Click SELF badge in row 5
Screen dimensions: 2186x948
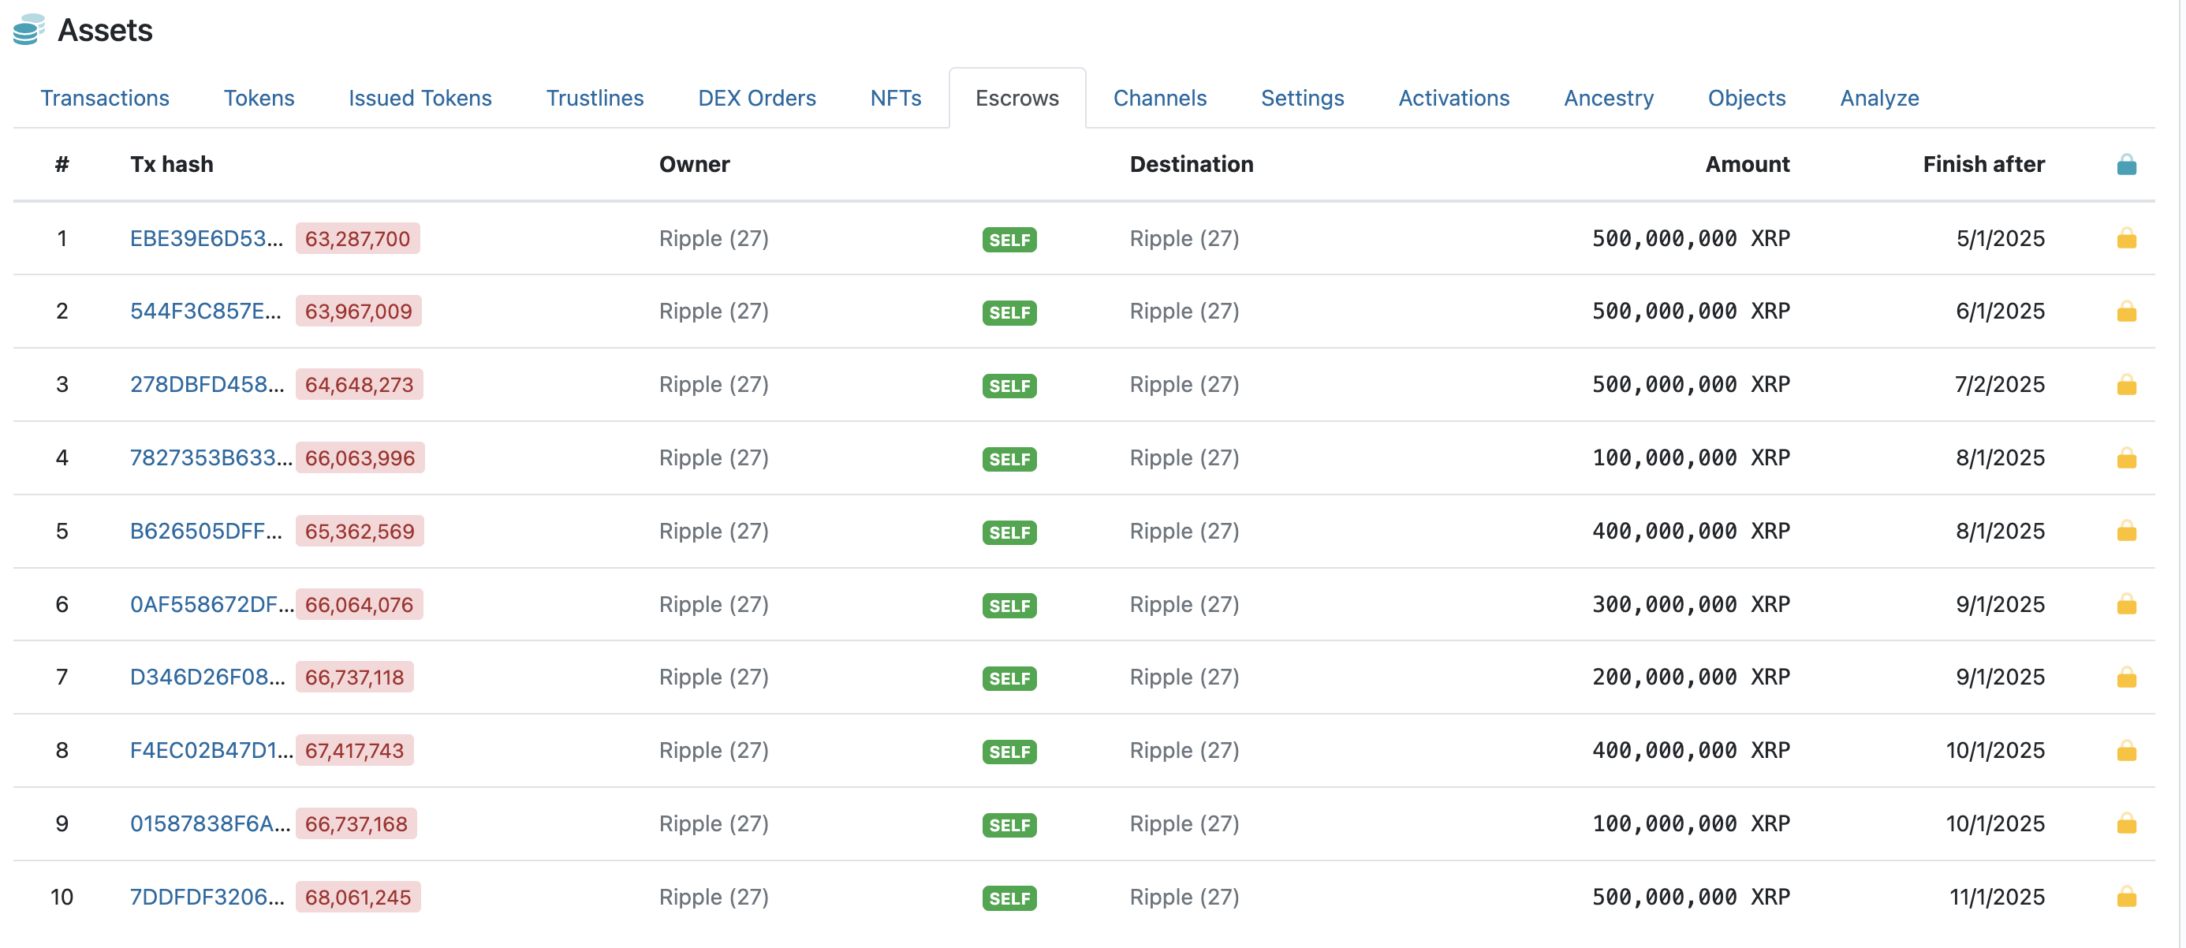point(1009,533)
